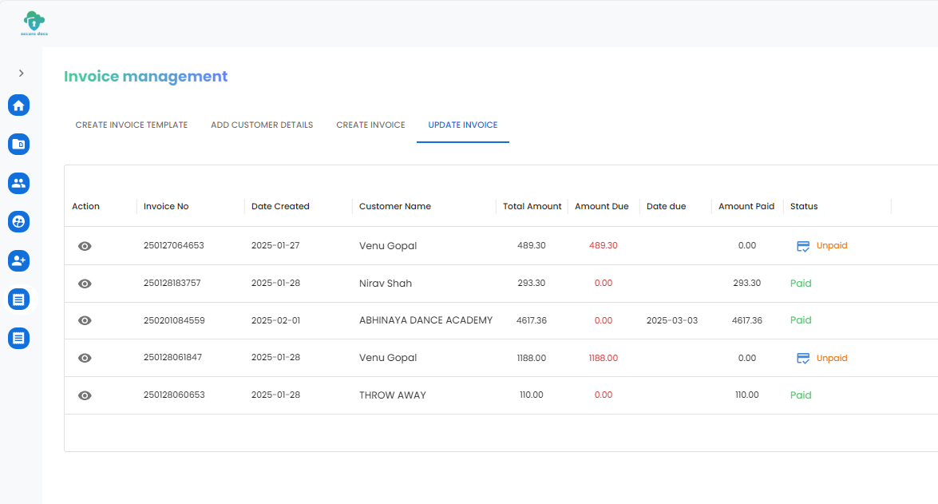The image size is (938, 504).
Task: Click invoice number 250128060653
Action: point(174,395)
